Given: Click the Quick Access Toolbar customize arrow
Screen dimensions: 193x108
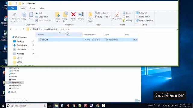Looking at the screenshot, I should (x=23, y=4).
